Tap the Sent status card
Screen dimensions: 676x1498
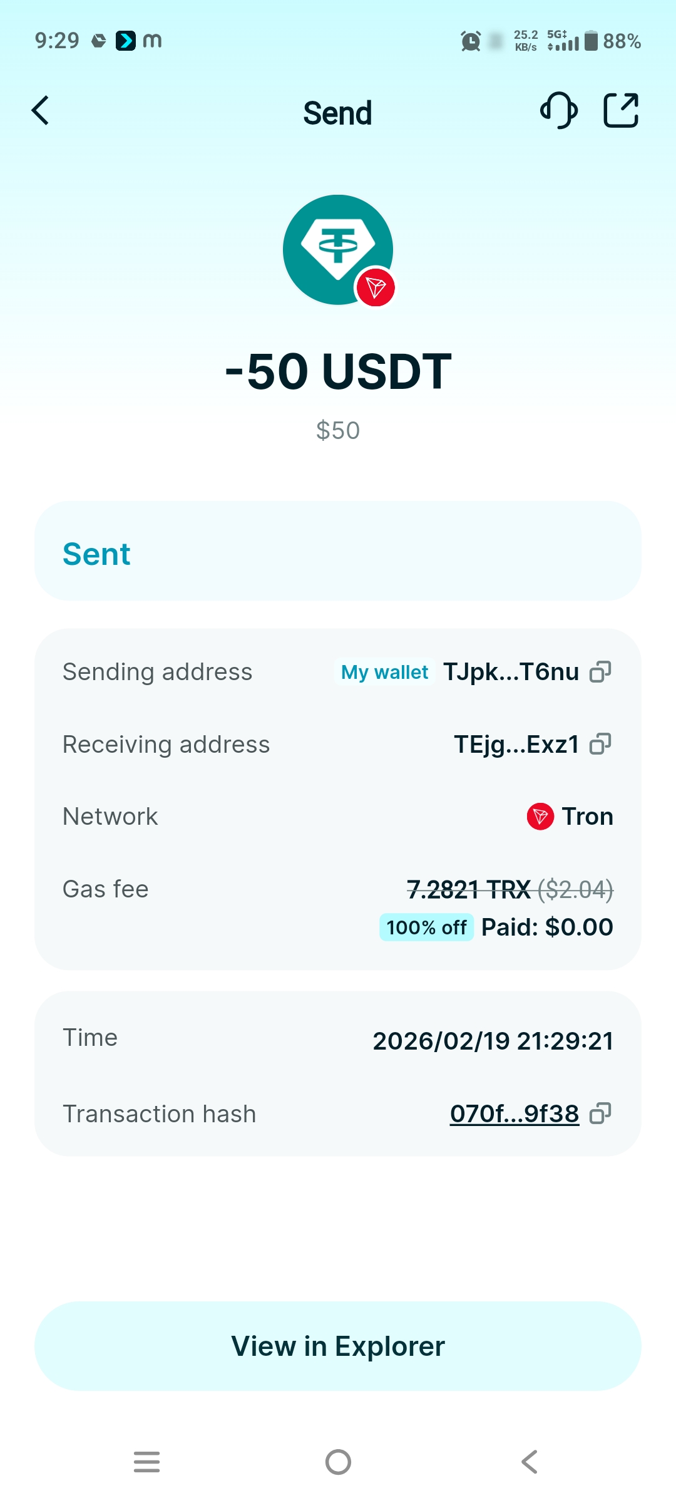pyautogui.click(x=338, y=551)
